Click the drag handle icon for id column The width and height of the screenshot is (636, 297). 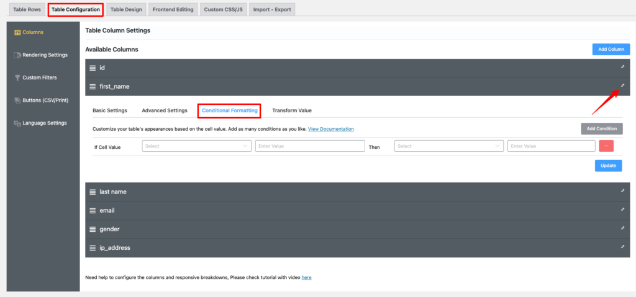click(93, 68)
